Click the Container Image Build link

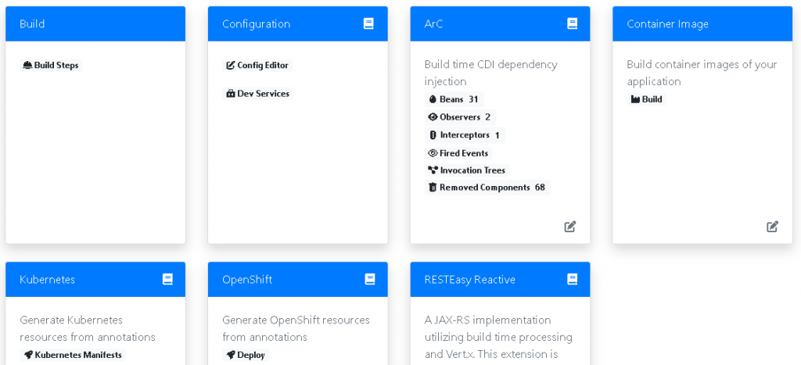(647, 99)
